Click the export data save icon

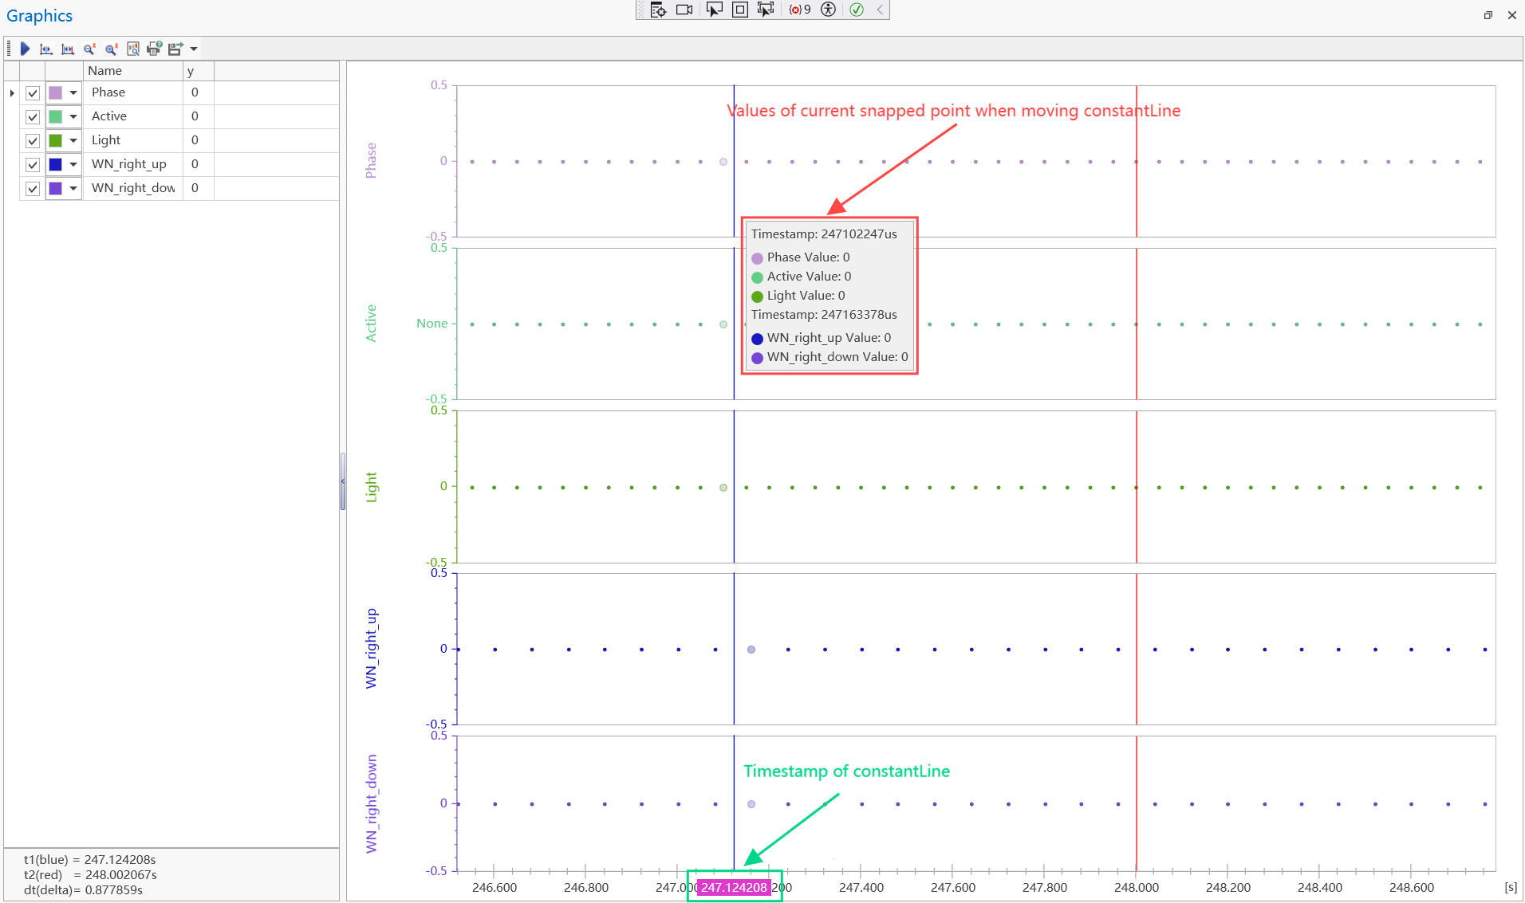pos(175,49)
